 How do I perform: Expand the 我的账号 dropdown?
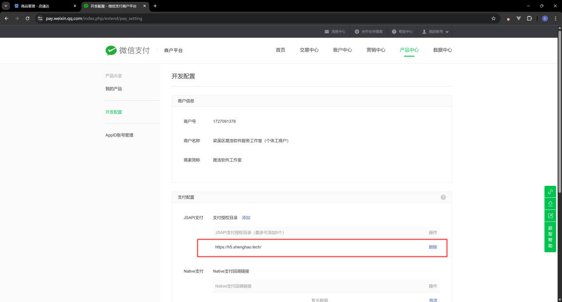(435, 32)
